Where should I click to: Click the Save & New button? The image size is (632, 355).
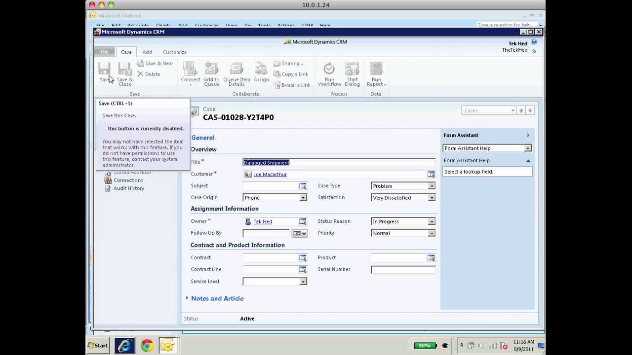click(x=155, y=63)
